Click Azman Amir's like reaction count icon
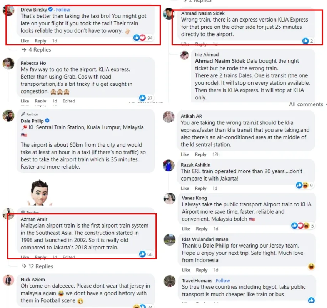 142,254
